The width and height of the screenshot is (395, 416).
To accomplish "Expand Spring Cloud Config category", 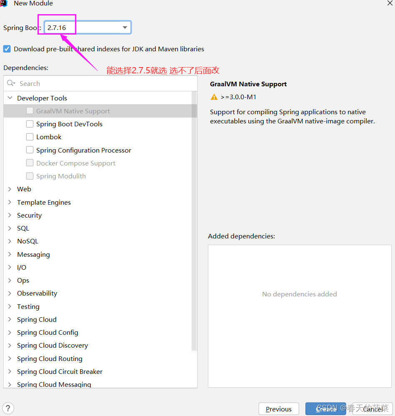I will [10, 333].
